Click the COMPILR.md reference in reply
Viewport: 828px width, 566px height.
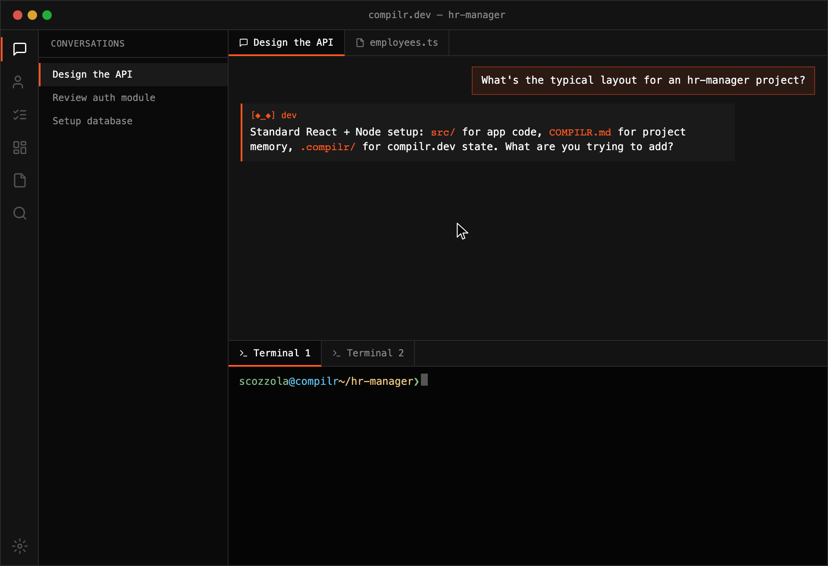click(580, 132)
